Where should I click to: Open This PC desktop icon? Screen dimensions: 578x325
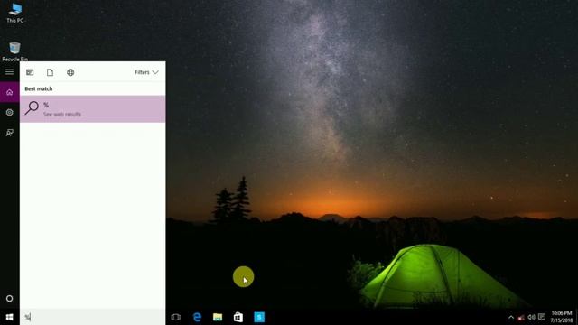[15, 14]
